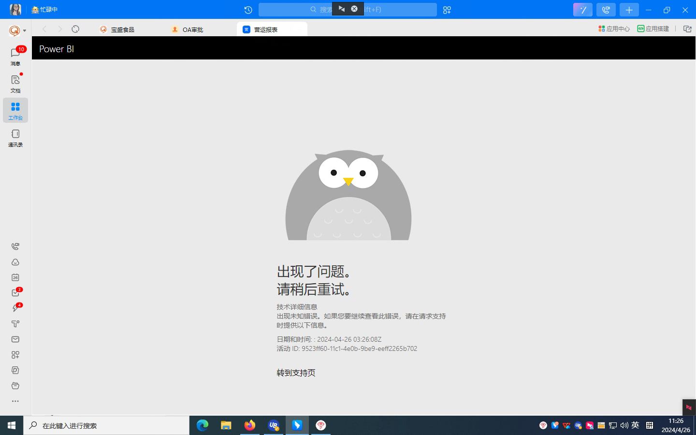
Task: Open the 文档 documents section
Action: [x=15, y=83]
